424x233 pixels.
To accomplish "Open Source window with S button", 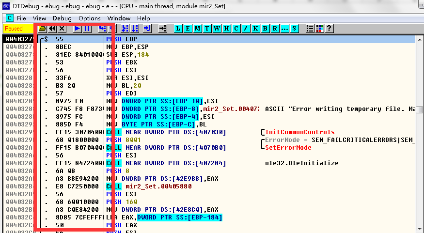I will pos(294,29).
